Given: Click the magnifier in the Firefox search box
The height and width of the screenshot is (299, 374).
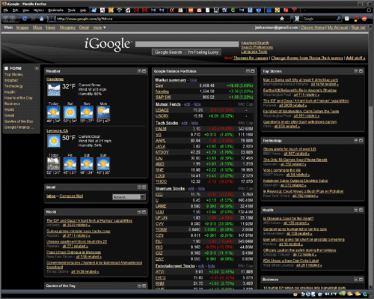Looking at the screenshot, I should pyautogui.click(x=338, y=19).
